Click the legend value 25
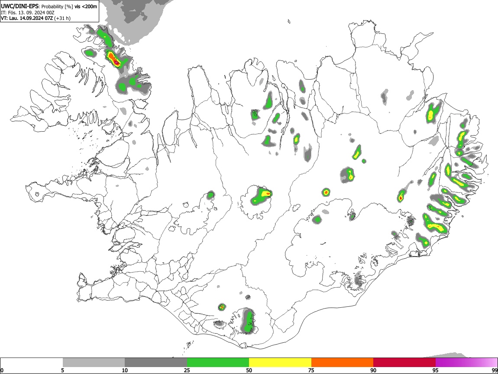The width and height of the screenshot is (498, 374). tap(187, 370)
